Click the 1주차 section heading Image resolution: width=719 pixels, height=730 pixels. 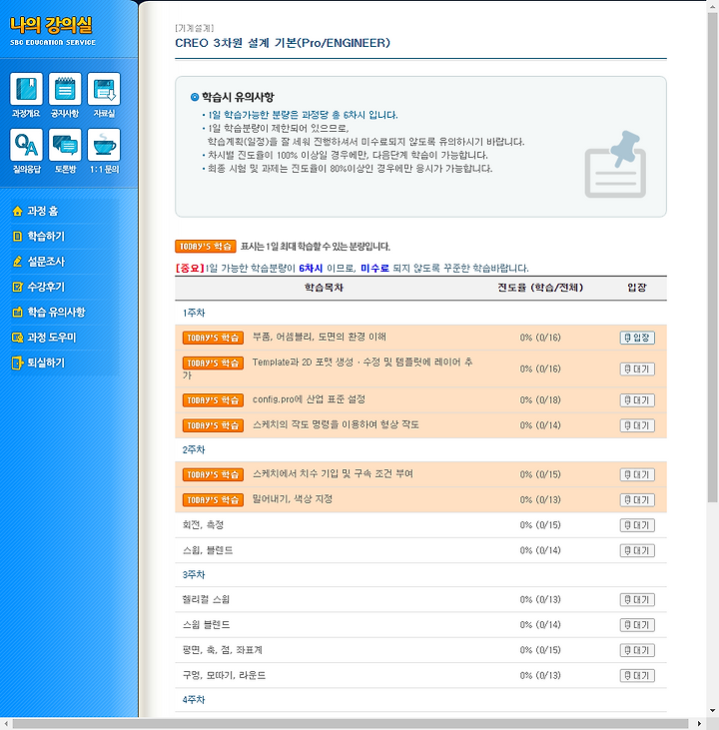(x=194, y=313)
